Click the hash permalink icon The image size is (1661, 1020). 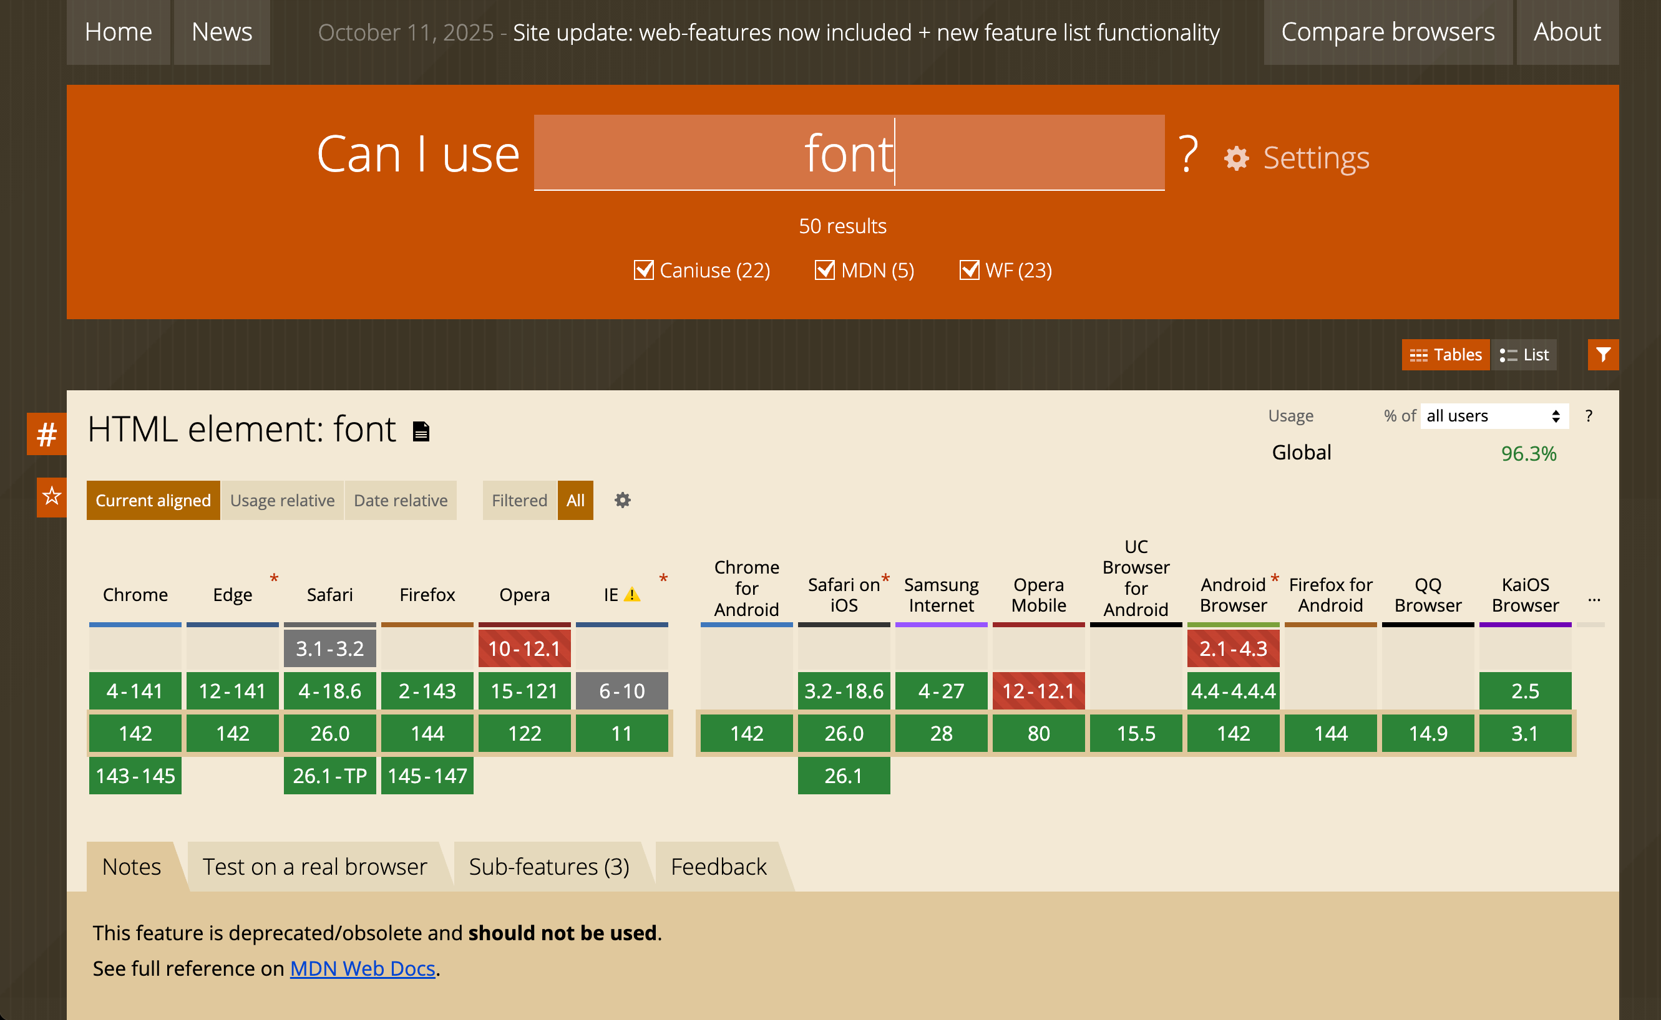pos(47,434)
